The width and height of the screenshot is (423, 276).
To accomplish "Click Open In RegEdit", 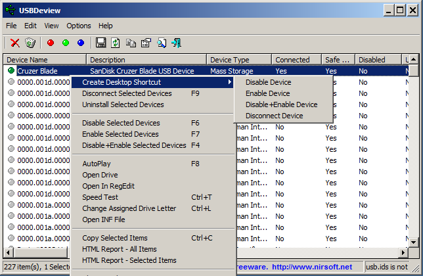I will coord(152,186).
